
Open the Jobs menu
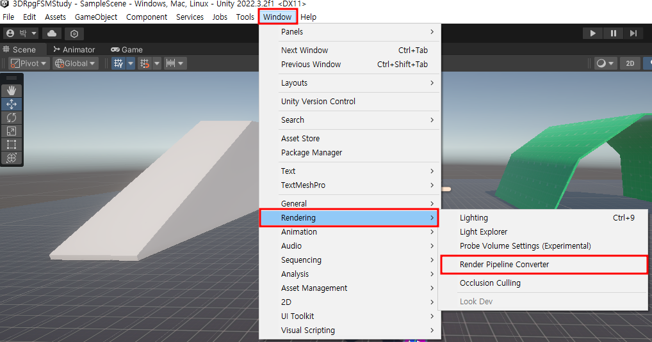[x=220, y=17]
